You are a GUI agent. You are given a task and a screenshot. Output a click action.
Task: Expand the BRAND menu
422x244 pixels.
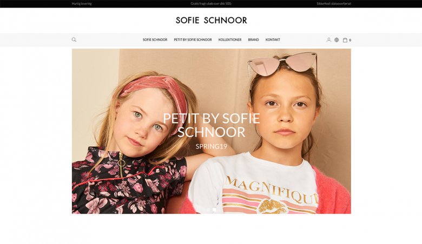(253, 40)
